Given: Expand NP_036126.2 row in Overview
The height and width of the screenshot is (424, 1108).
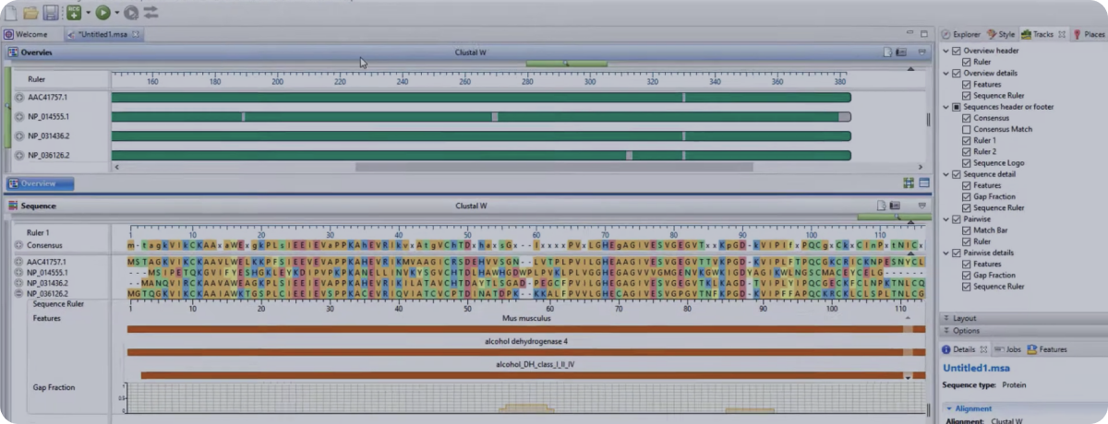Looking at the screenshot, I should pyautogui.click(x=19, y=156).
